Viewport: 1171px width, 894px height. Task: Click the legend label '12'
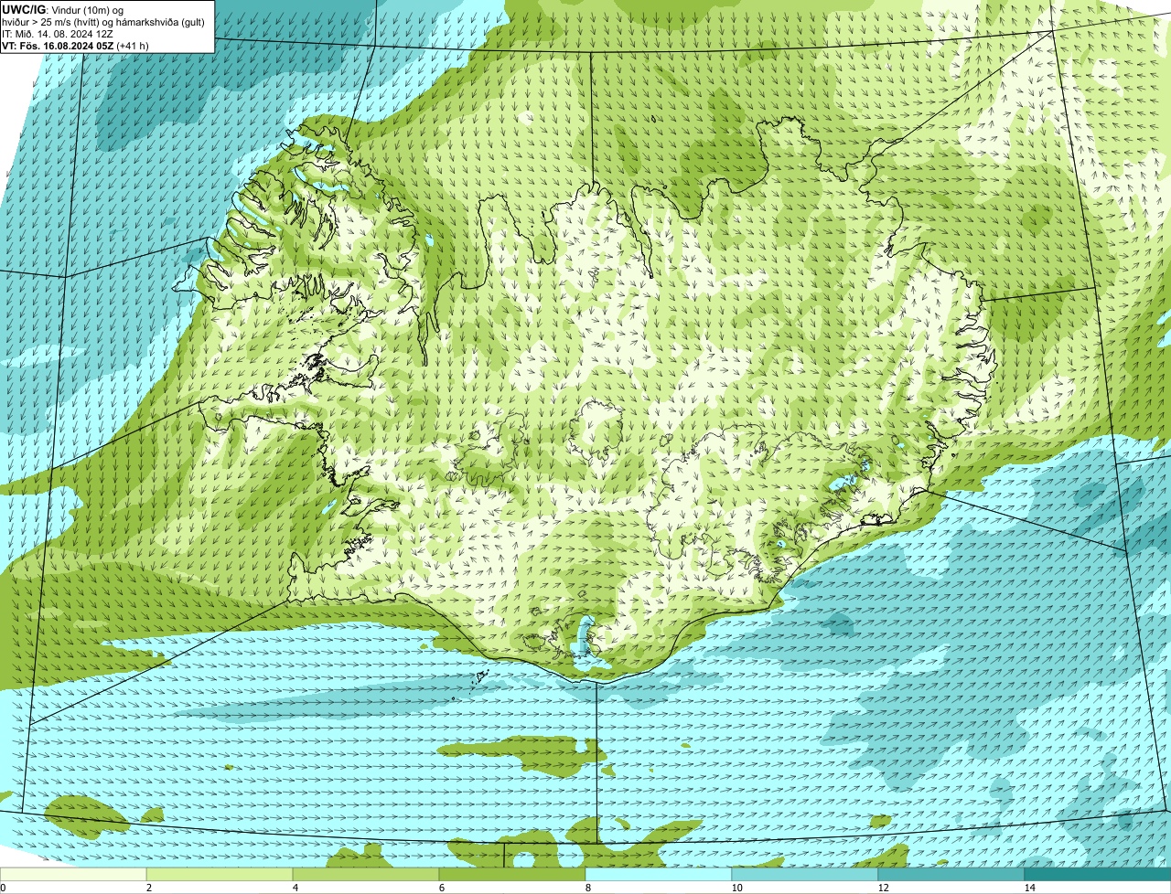click(x=883, y=888)
